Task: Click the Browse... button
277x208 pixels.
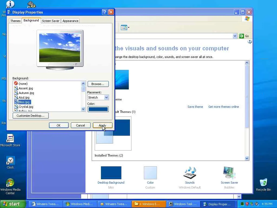Action: point(98,84)
